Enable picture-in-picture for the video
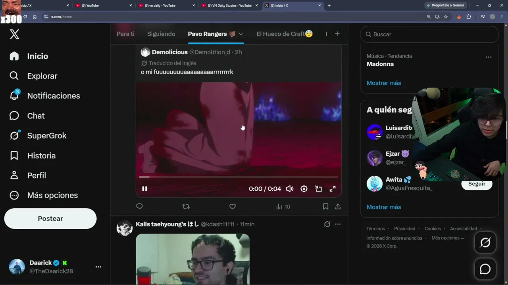508x285 pixels. [318, 189]
